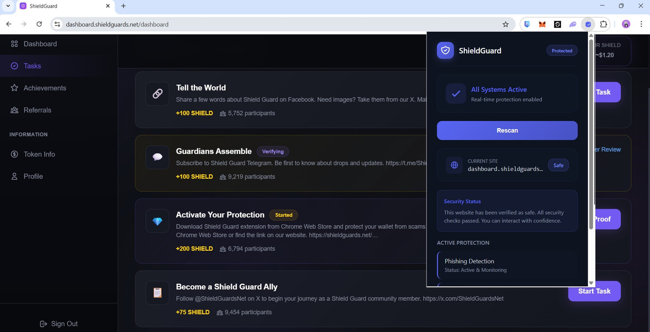Open the MetaMask fox extension icon
This screenshot has width=650, height=332.
click(x=542, y=24)
